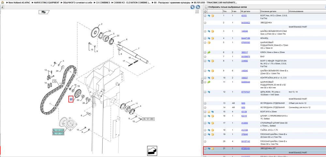Screen dimensions: 326x157
Task: Click folder icon for part 43139
Action: click(x=209, y=112)
